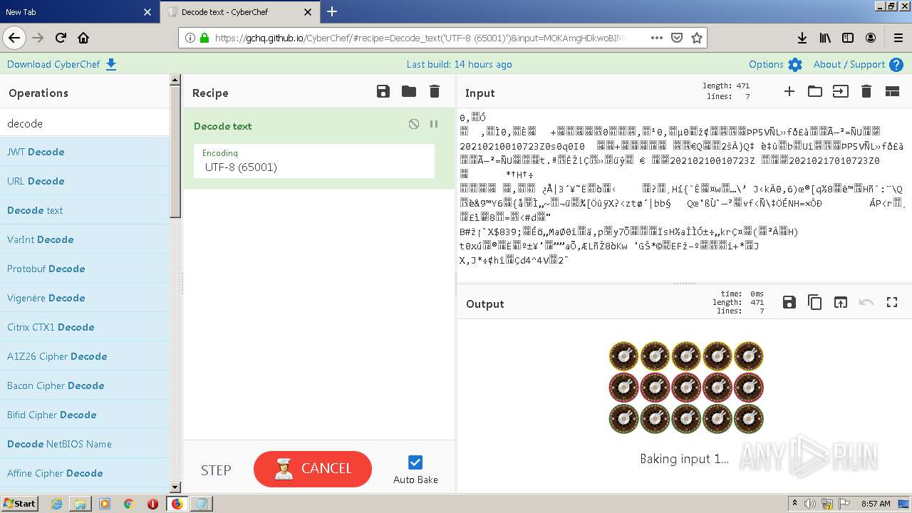Open folder as input icon
The height and width of the screenshot is (513, 912).
pos(815,91)
